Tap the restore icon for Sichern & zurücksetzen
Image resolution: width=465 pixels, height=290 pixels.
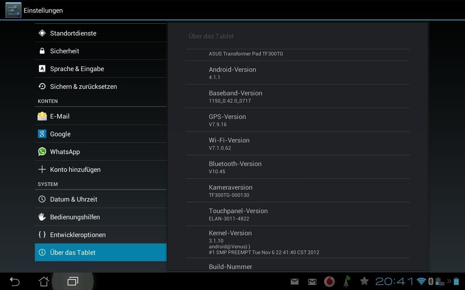[x=42, y=87]
